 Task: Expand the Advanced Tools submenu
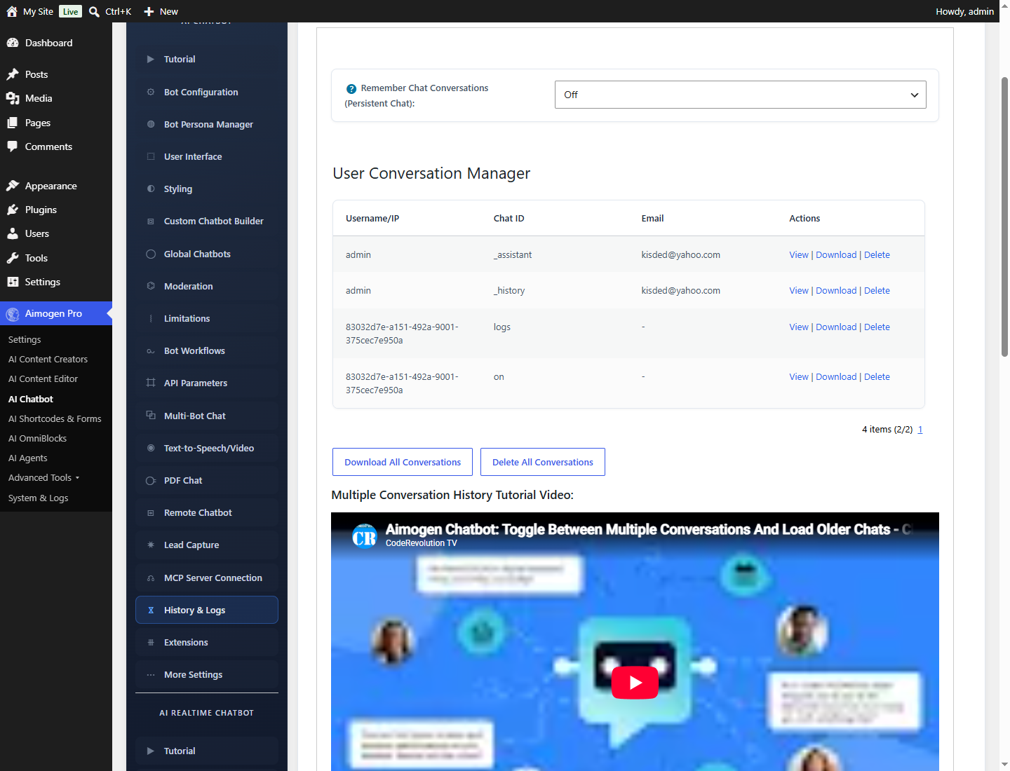click(x=43, y=478)
